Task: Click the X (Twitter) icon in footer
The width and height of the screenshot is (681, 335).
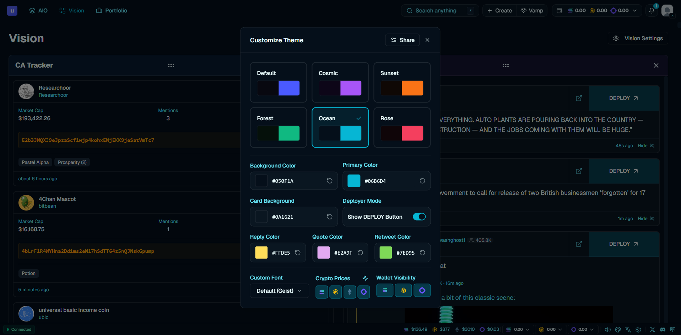Action: click(652, 330)
